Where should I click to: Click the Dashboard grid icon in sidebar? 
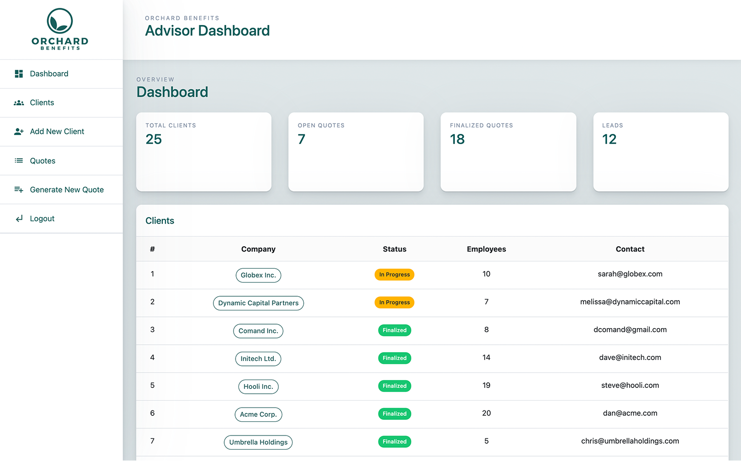(19, 74)
